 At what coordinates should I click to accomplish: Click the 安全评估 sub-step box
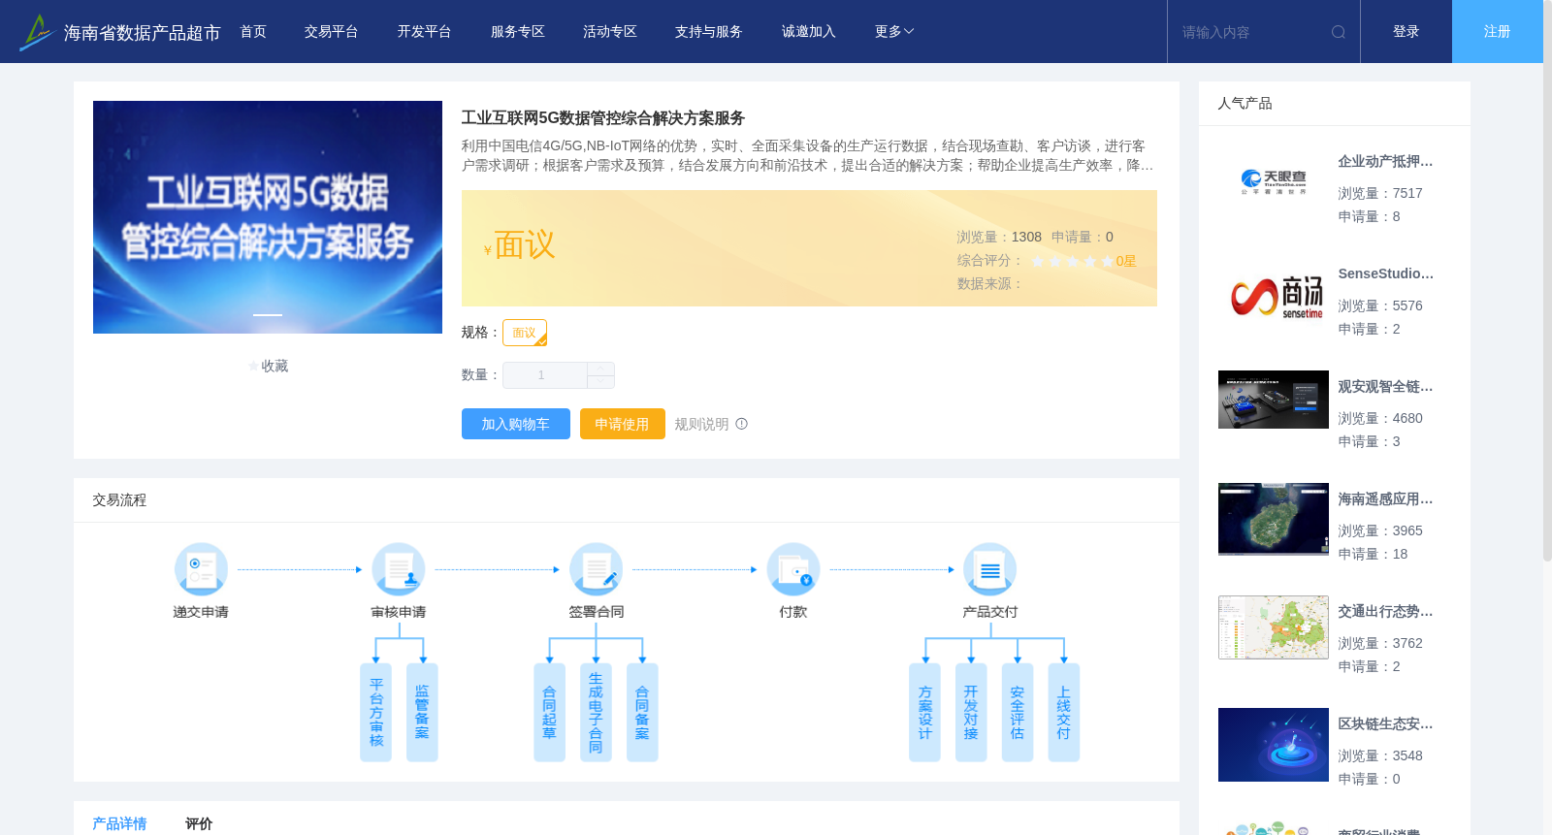[x=1018, y=713]
